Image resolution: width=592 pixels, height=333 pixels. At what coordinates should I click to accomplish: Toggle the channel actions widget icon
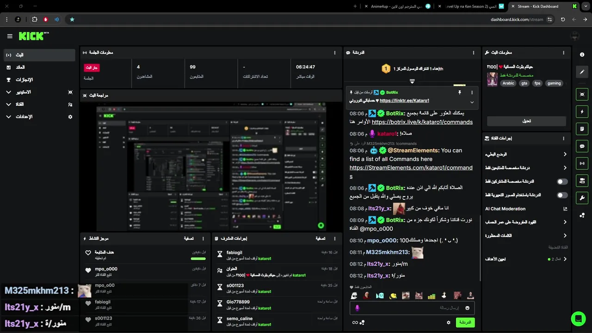pyautogui.click(x=582, y=180)
